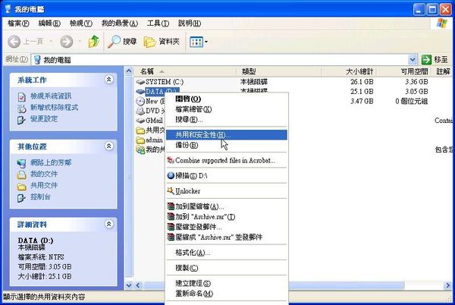This screenshot has width=455, height=305.
Task: Open the 編輯(E) menu
Action: point(49,24)
